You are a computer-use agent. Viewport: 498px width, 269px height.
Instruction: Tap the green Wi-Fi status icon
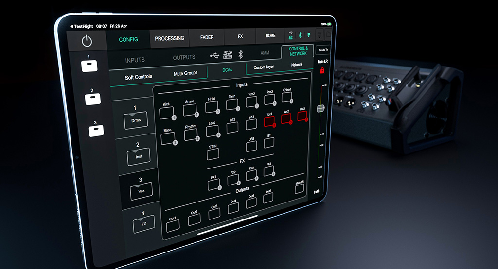click(309, 34)
